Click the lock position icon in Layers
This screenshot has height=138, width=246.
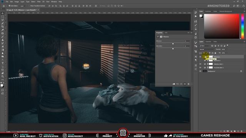click(x=210, y=53)
